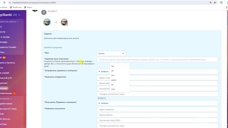Open Mind Map in the sidebar
Screen dimensions: 228x128
pyautogui.click(x=4, y=124)
